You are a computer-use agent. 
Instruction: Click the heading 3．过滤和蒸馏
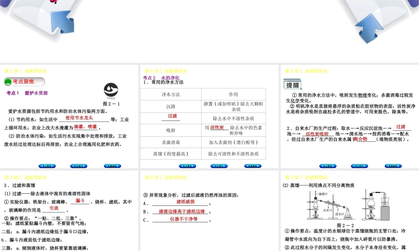(20, 185)
